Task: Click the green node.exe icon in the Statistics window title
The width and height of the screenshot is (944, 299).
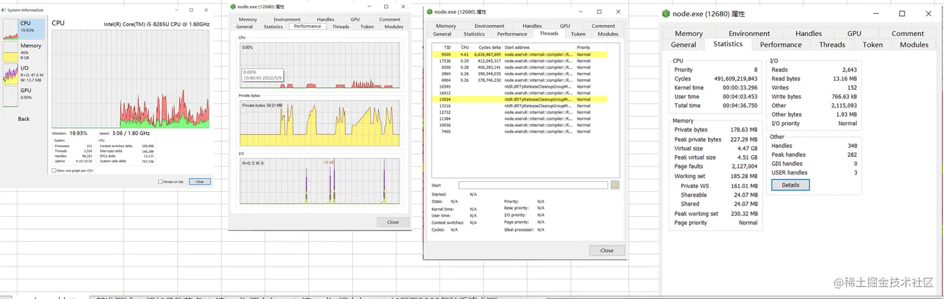Action: click(x=666, y=14)
